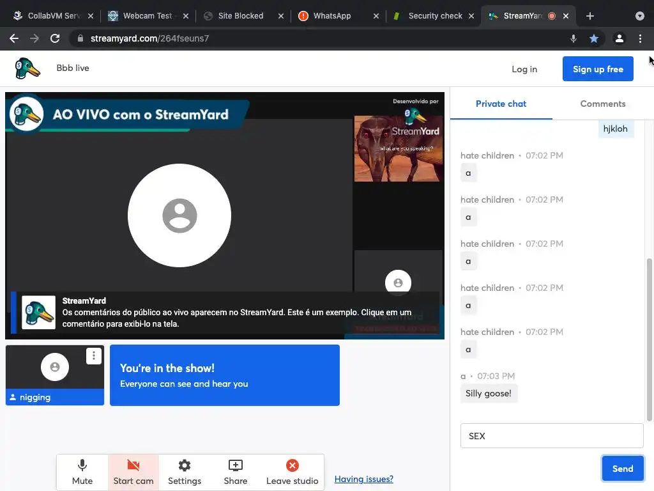The image size is (654, 491).
Task: Click the Silly goose! chat message
Action: (x=489, y=393)
